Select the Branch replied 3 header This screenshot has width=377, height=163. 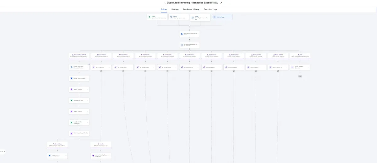(x=145, y=55)
